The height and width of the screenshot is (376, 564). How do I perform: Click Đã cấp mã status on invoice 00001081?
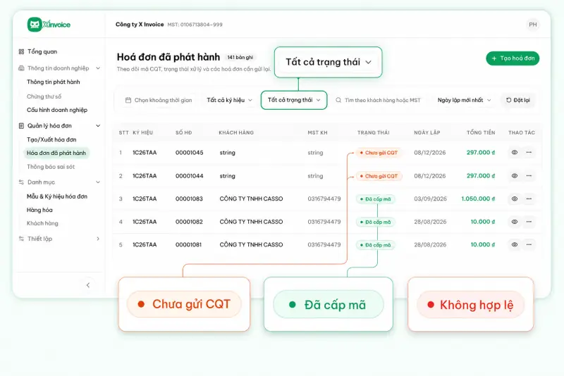click(375, 245)
